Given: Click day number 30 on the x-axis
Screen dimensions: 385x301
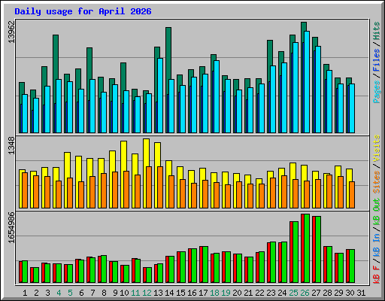Looking at the screenshot, I should coord(350,293).
